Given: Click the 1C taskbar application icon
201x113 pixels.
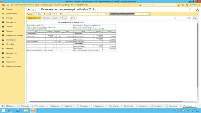Looking at the screenshot, I should tap(33, 110).
